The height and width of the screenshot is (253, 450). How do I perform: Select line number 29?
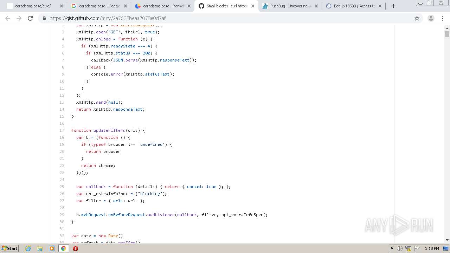coord(62,215)
